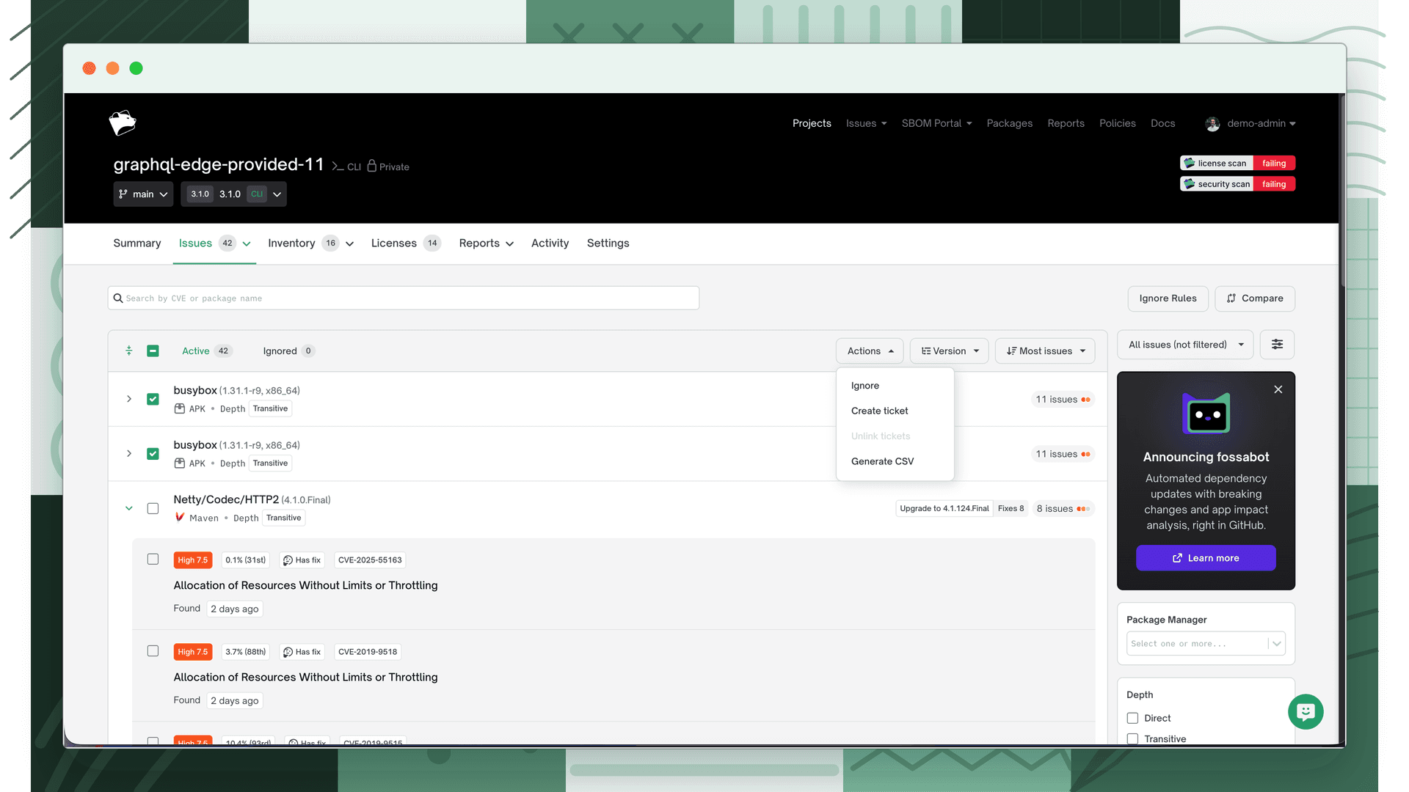Choose Create ticket from Actions menu
This screenshot has width=1409, height=792.
[880, 411]
